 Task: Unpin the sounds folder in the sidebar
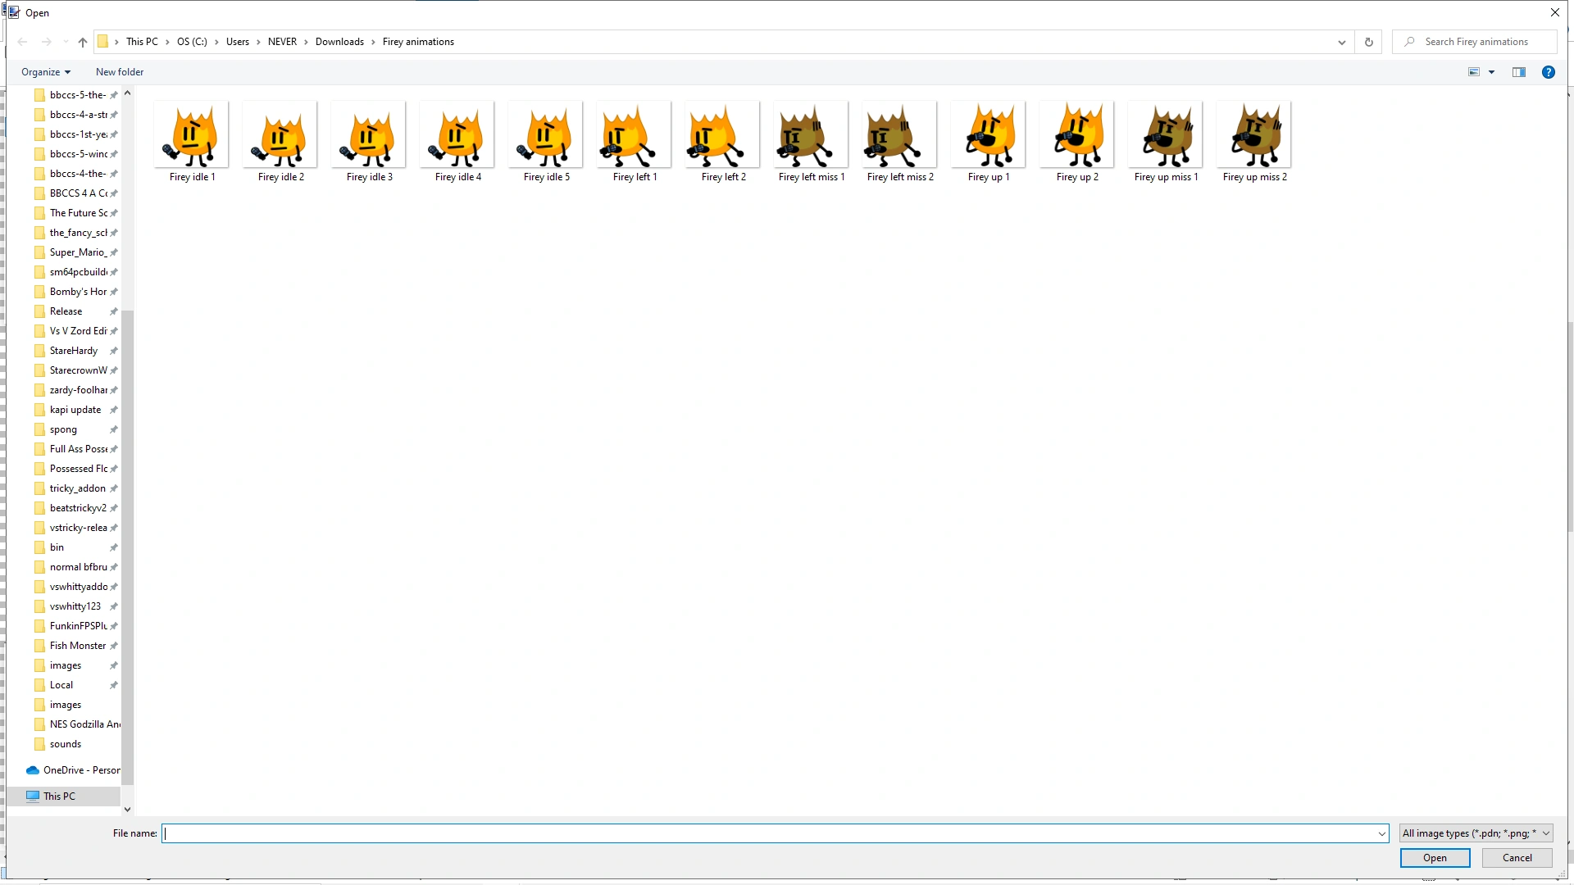click(113, 744)
